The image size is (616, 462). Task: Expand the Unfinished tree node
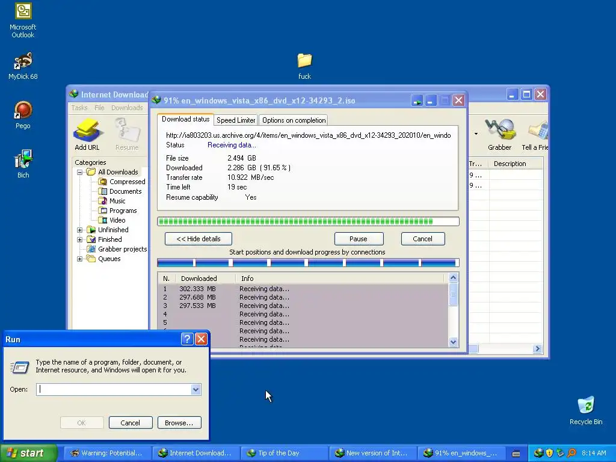(80, 230)
